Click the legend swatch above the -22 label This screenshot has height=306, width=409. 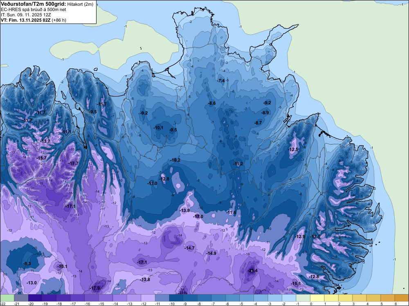(x=7, y=298)
